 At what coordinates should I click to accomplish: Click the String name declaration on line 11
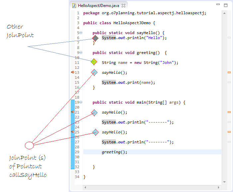coord(140,63)
